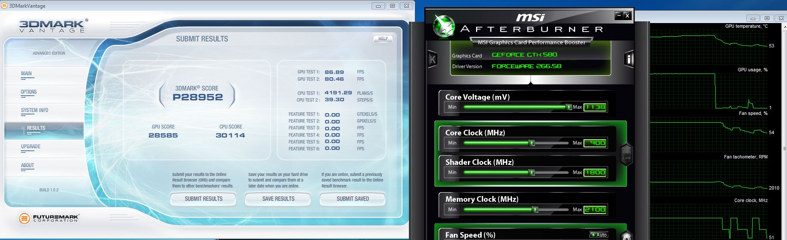Maximize the 3DMarkVantage window
This screenshot has width=787, height=240.
[392, 6]
